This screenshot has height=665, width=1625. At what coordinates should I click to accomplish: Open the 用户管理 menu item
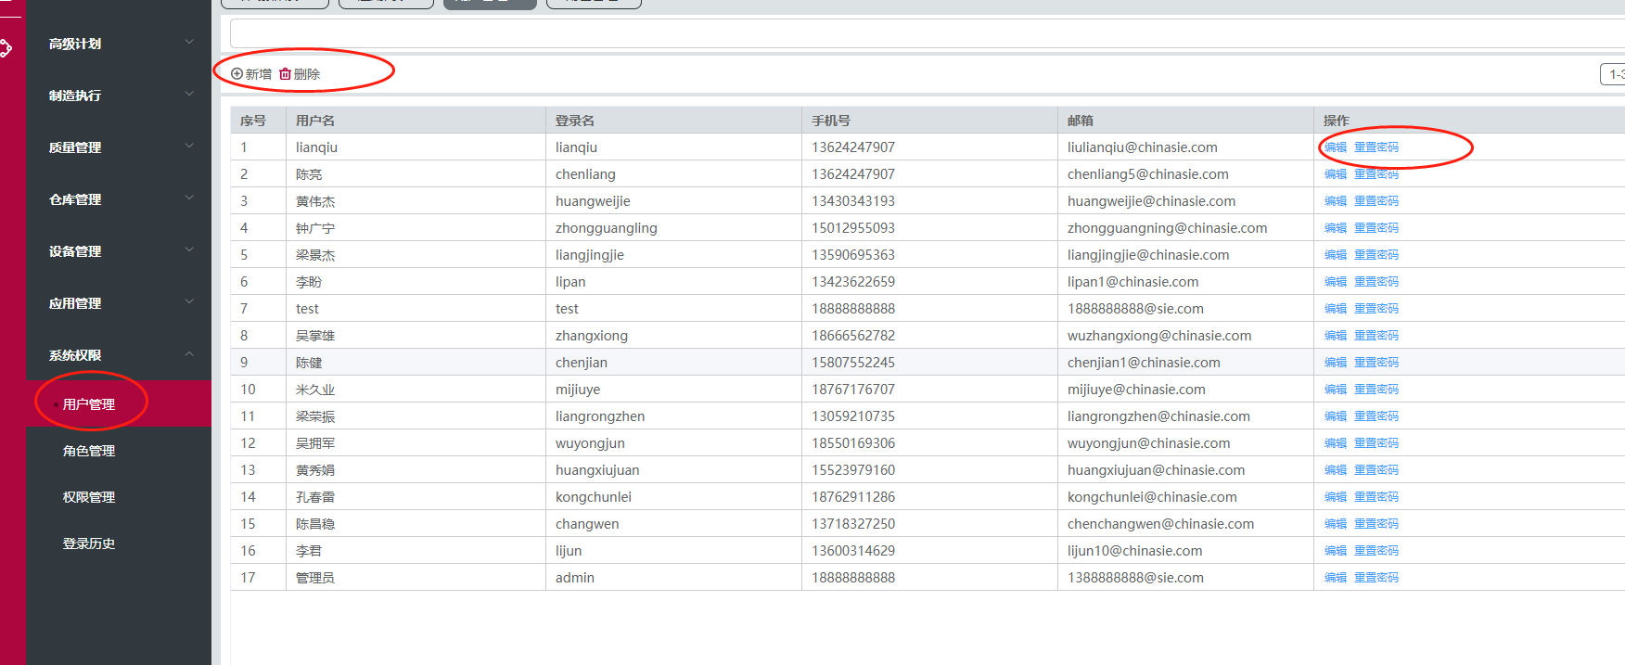89,404
